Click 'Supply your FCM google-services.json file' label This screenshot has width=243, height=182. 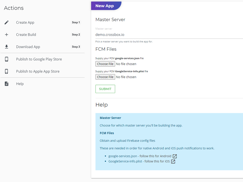(x=119, y=58)
